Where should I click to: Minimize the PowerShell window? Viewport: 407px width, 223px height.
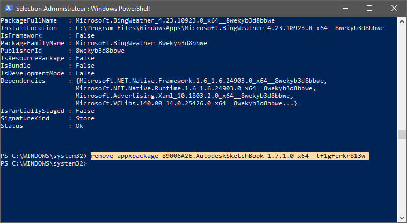[x=345, y=8]
